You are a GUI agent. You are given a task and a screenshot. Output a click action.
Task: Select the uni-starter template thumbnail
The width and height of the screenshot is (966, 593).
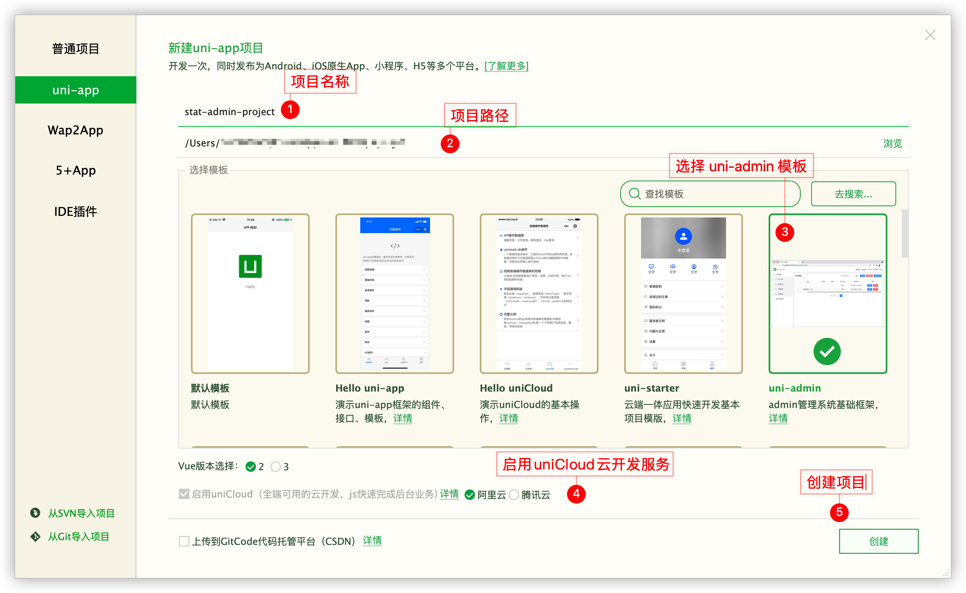pyautogui.click(x=684, y=294)
